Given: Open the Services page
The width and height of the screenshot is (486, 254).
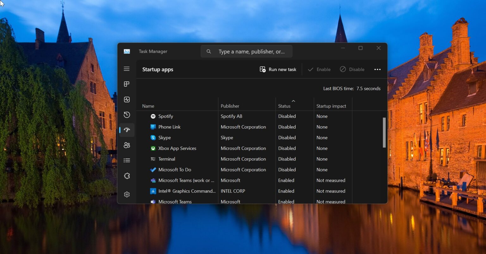Looking at the screenshot, I should click(127, 176).
